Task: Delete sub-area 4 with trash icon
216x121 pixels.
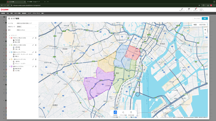Action: (36, 59)
